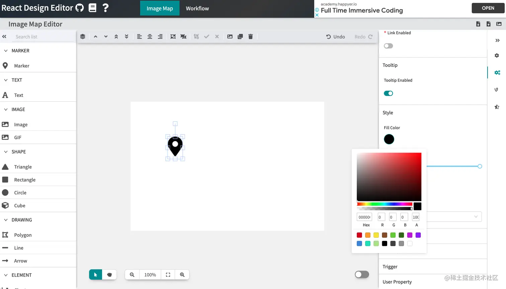This screenshot has height=289, width=506.
Task: Switch to the Image Map tab
Action: (x=160, y=8)
